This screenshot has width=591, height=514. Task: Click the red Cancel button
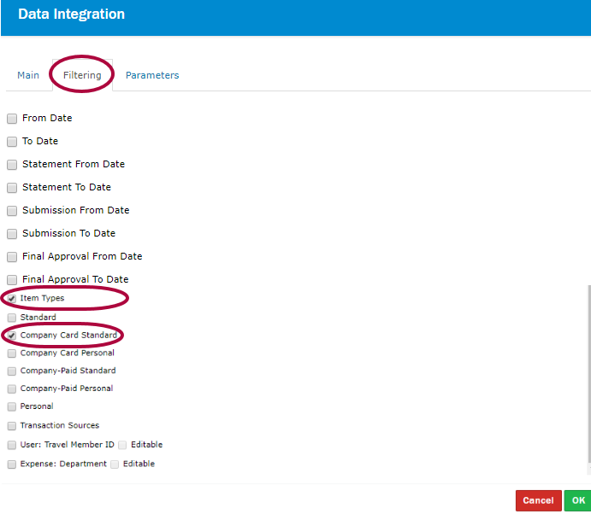click(x=538, y=501)
